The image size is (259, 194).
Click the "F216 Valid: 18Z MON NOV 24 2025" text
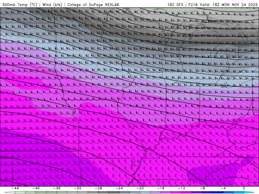(x=223, y=5)
